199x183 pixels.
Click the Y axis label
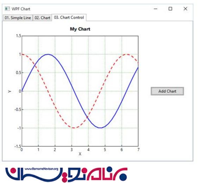point(10,91)
